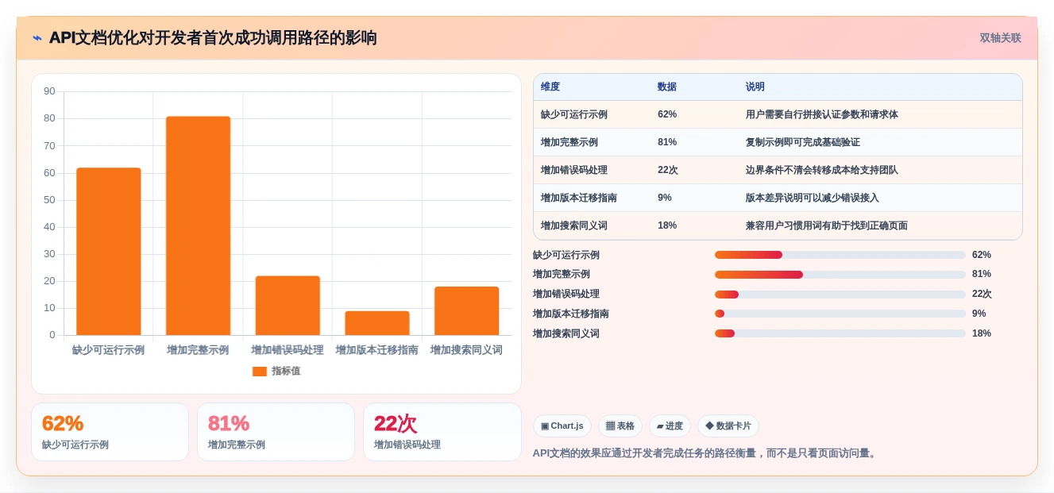This screenshot has width=1054, height=493.
Task: Click the 维度 column header
Action: point(550,87)
